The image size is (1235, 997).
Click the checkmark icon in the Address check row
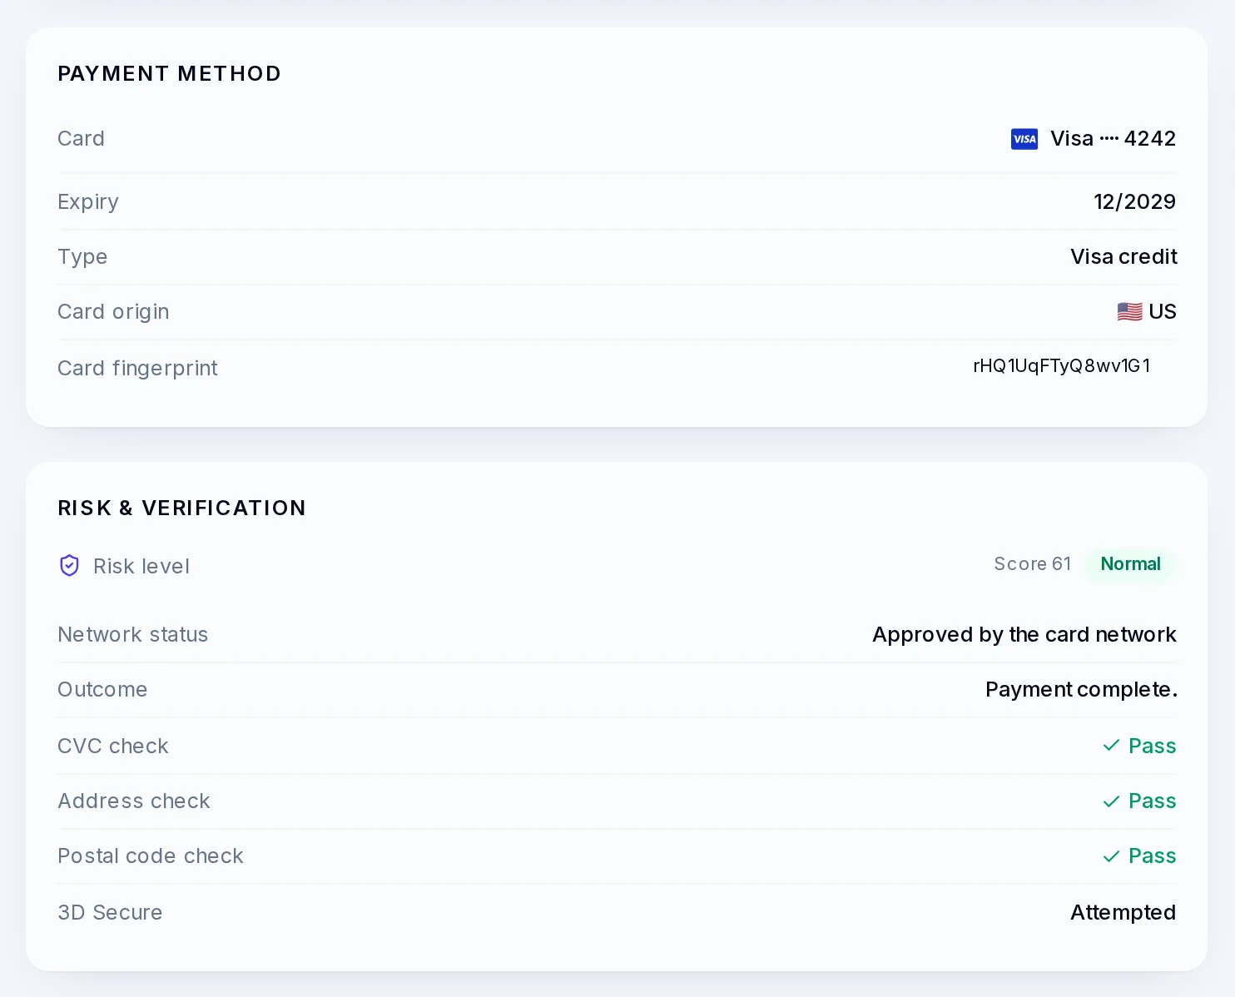coord(1111,801)
